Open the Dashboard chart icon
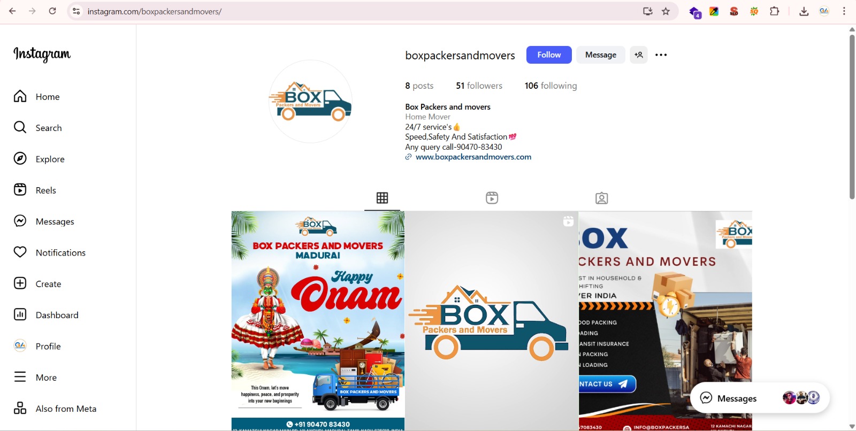This screenshot has height=431, width=856. click(20, 315)
